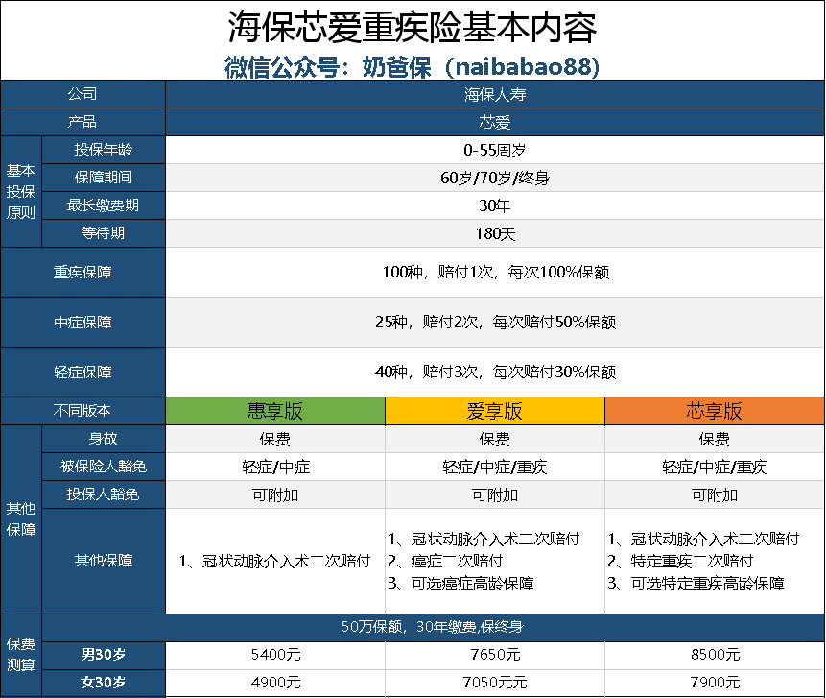Image resolution: width=826 pixels, height=698 pixels.
Task: Click the 25种，赔付2次 coverage description
Action: coord(495,322)
